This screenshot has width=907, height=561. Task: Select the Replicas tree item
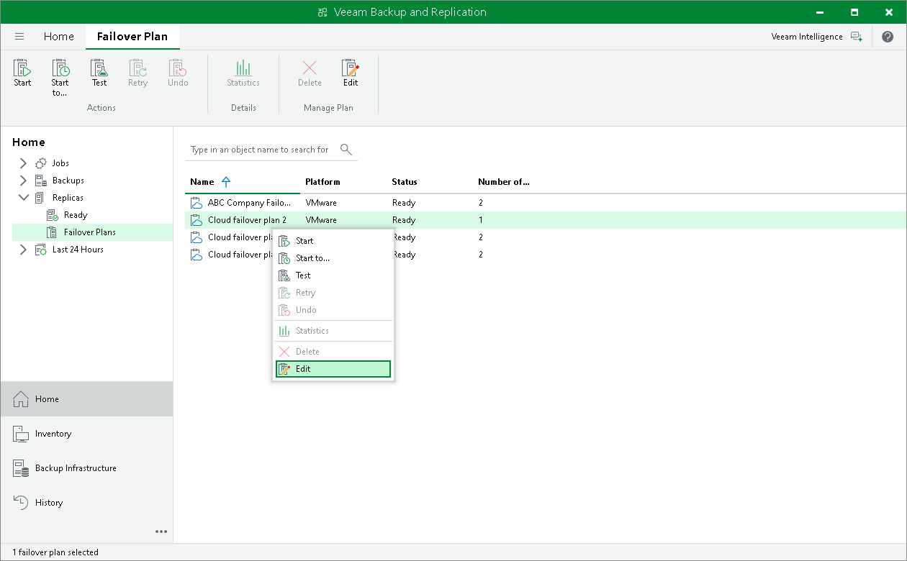[68, 198]
